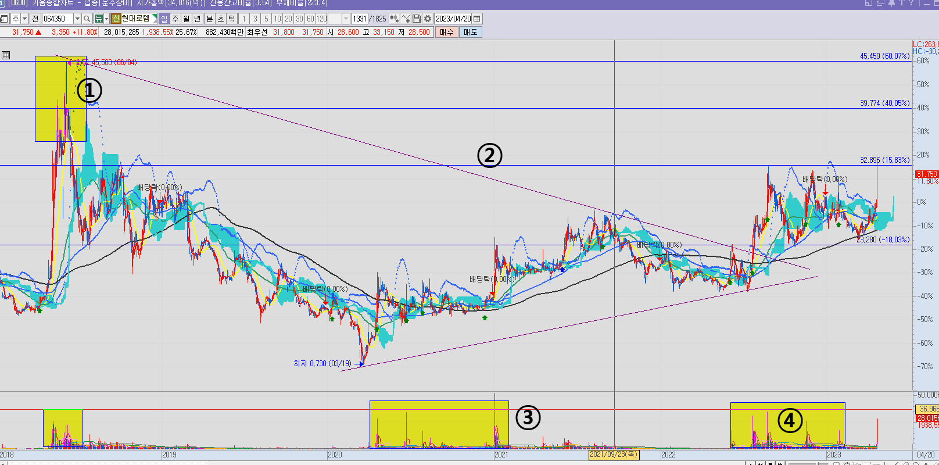Select weekly 주 period
The width and height of the screenshot is (939, 465).
175,19
